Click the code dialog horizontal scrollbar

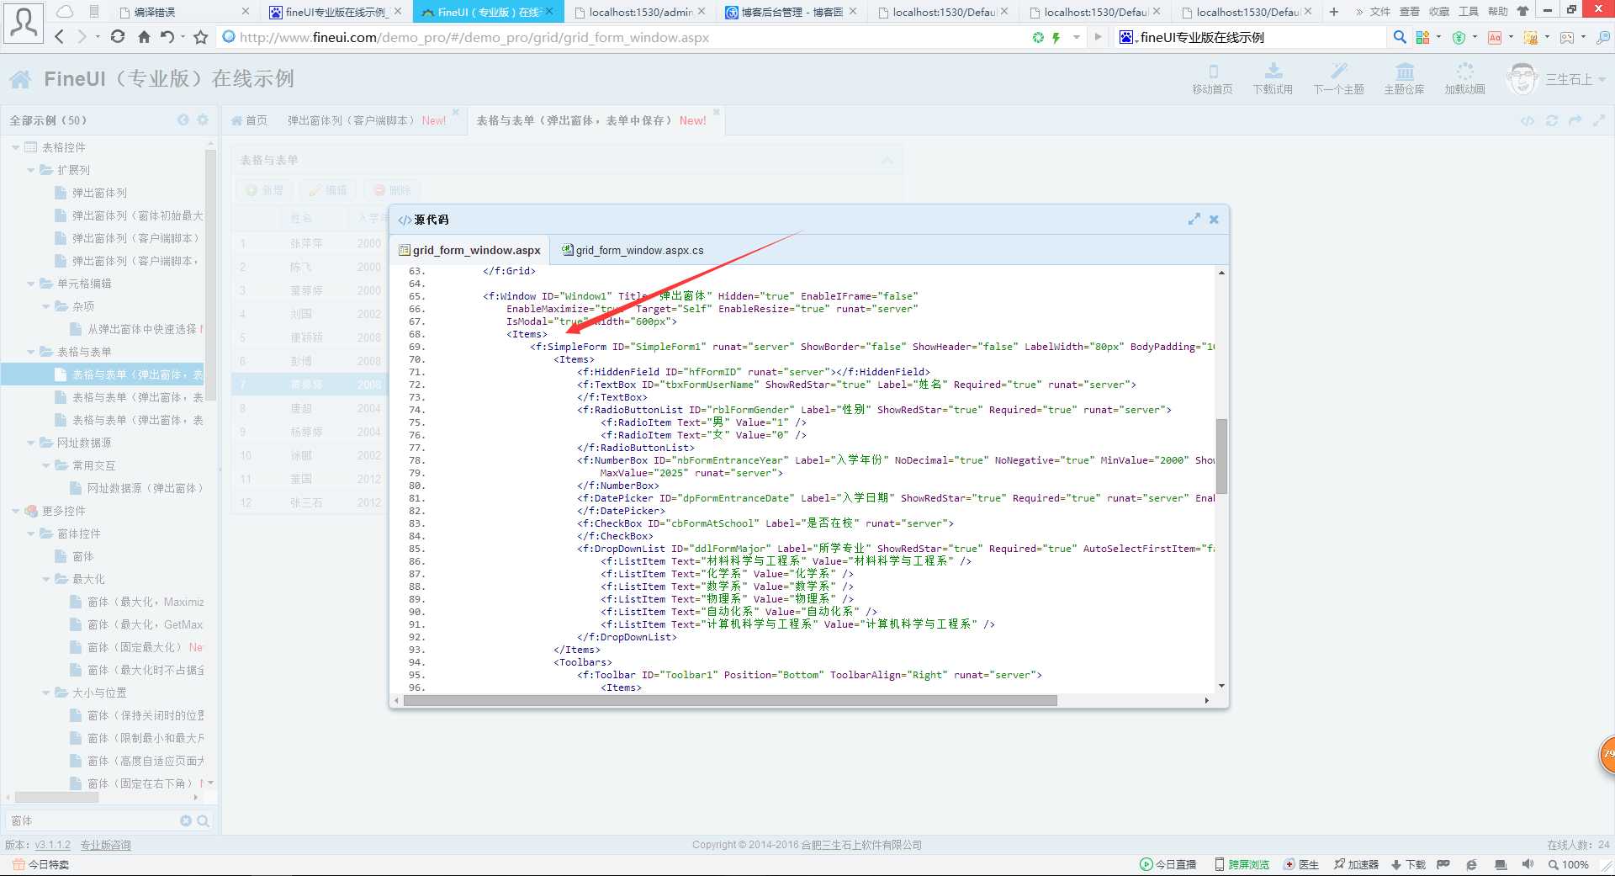(730, 700)
